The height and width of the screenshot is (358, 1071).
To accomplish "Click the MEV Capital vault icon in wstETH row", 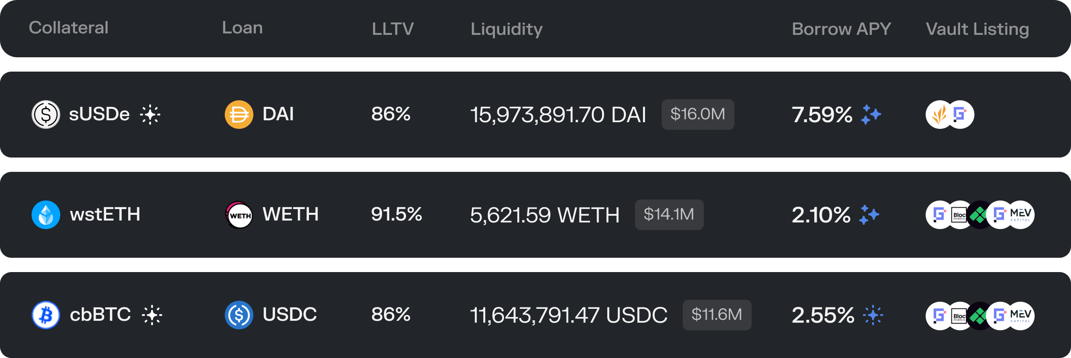I will pyautogui.click(x=1020, y=215).
